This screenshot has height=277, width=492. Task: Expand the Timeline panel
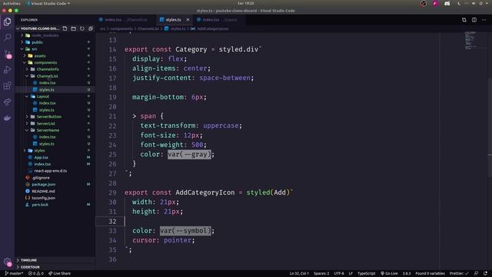pyautogui.click(x=55, y=260)
